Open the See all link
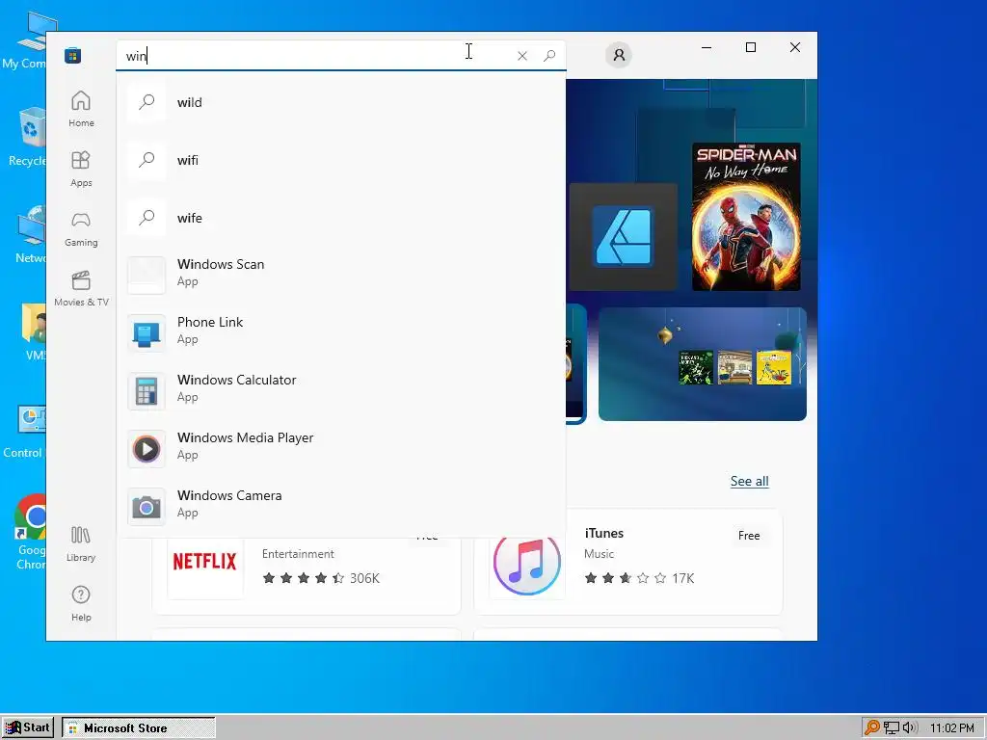The width and height of the screenshot is (987, 740). pyautogui.click(x=749, y=482)
